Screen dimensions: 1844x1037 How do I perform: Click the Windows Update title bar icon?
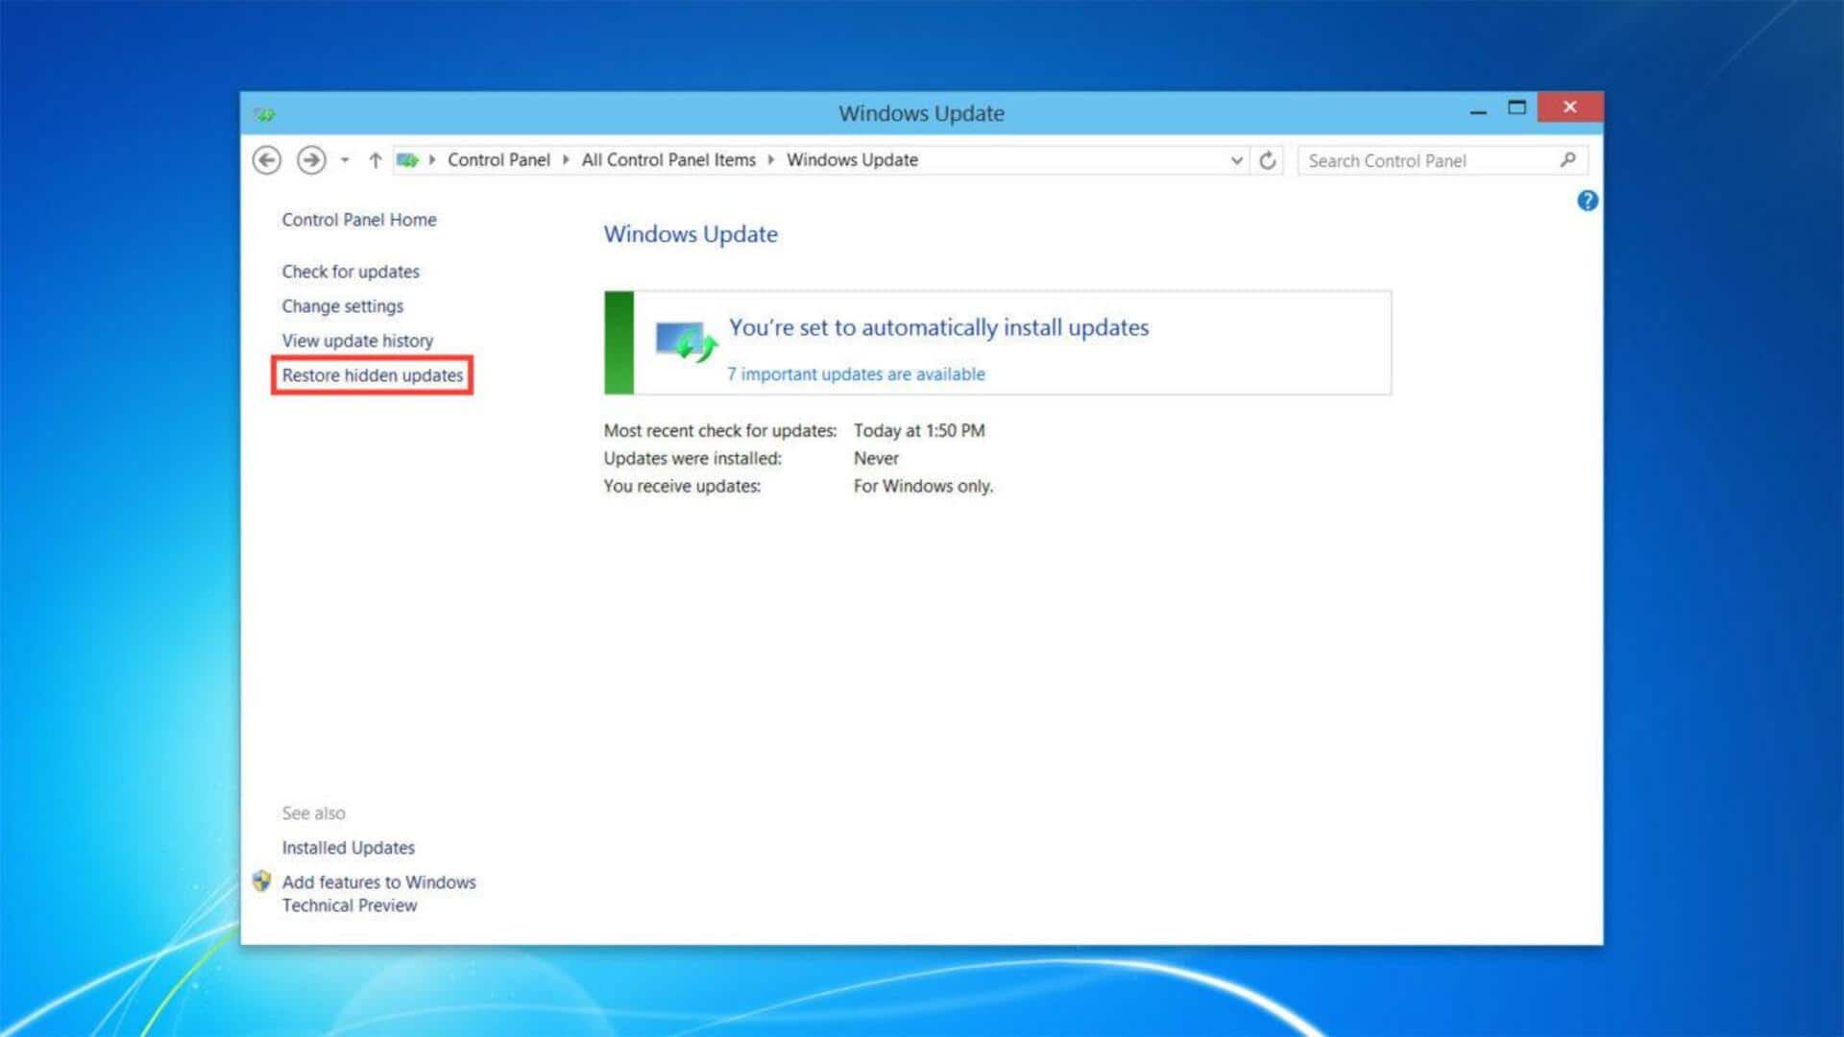(264, 114)
